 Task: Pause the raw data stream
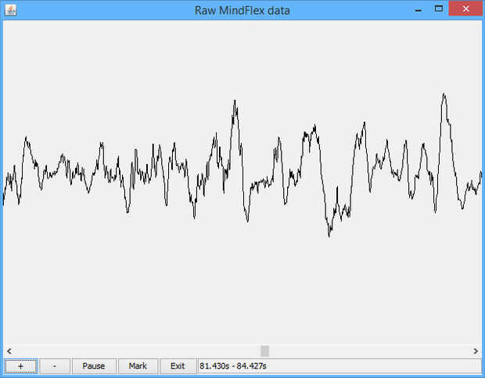pos(94,366)
